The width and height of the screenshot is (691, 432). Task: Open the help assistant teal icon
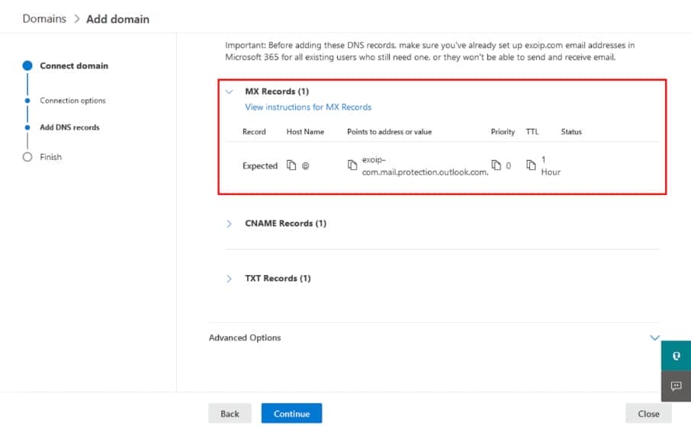[x=675, y=356]
